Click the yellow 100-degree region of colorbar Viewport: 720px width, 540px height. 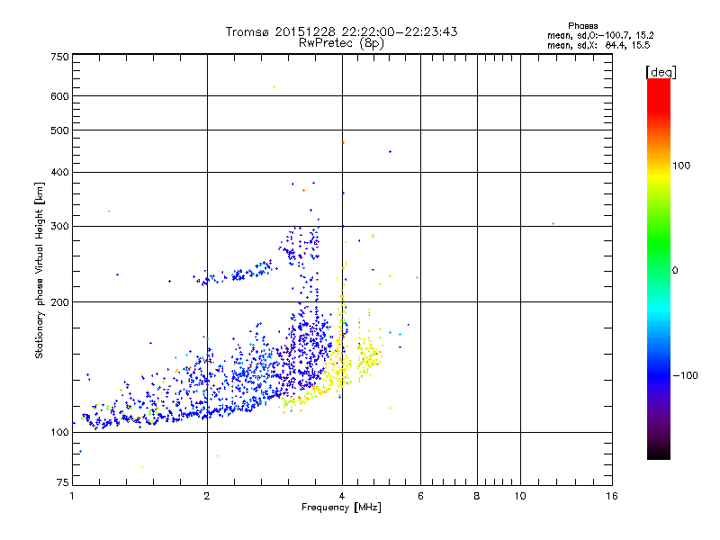pyautogui.click(x=659, y=175)
